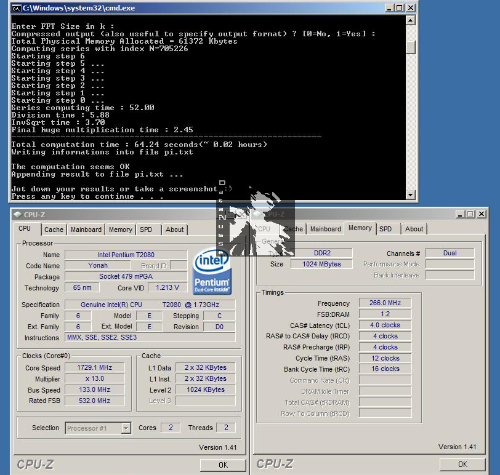Click OK in the left CPU-Z window
The height and width of the screenshot is (475, 500).
coord(223,465)
